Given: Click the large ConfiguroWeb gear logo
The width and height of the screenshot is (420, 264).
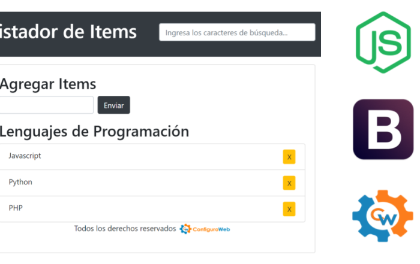Looking at the screenshot, I should (383, 216).
